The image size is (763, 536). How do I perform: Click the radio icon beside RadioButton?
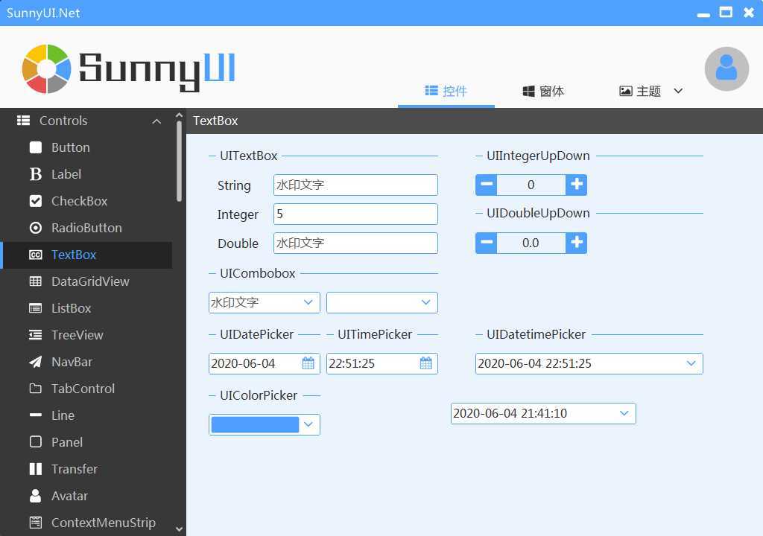click(x=36, y=228)
